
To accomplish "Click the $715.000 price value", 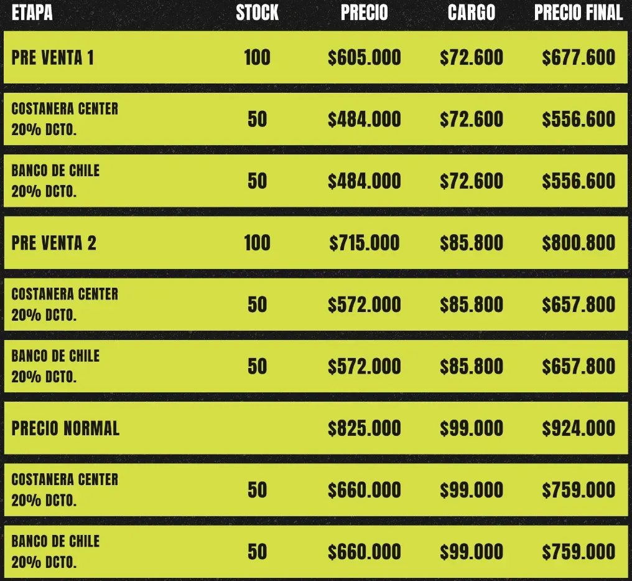I will tap(365, 243).
